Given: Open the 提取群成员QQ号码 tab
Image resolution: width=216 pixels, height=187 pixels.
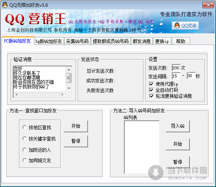Looking at the screenshot, I should [x=110, y=41].
